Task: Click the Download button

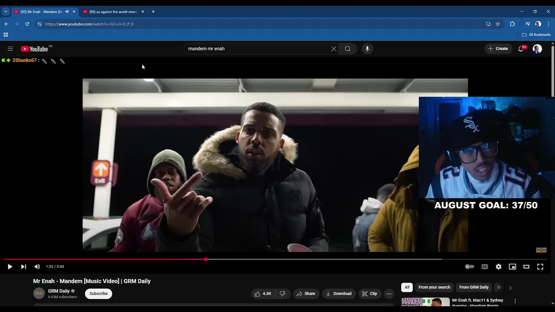Action: [x=339, y=294]
